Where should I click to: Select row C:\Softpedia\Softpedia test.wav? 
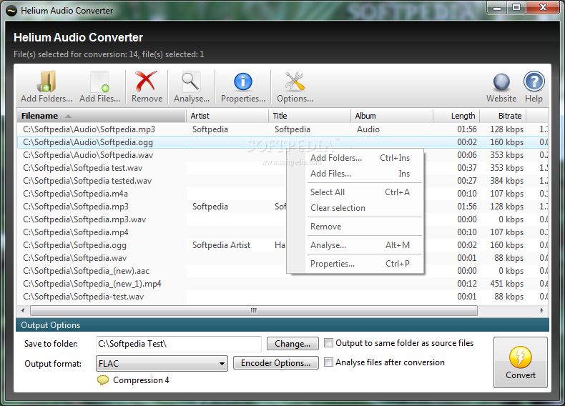point(282,168)
